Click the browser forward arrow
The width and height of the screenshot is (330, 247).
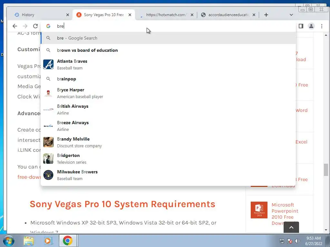(25, 26)
